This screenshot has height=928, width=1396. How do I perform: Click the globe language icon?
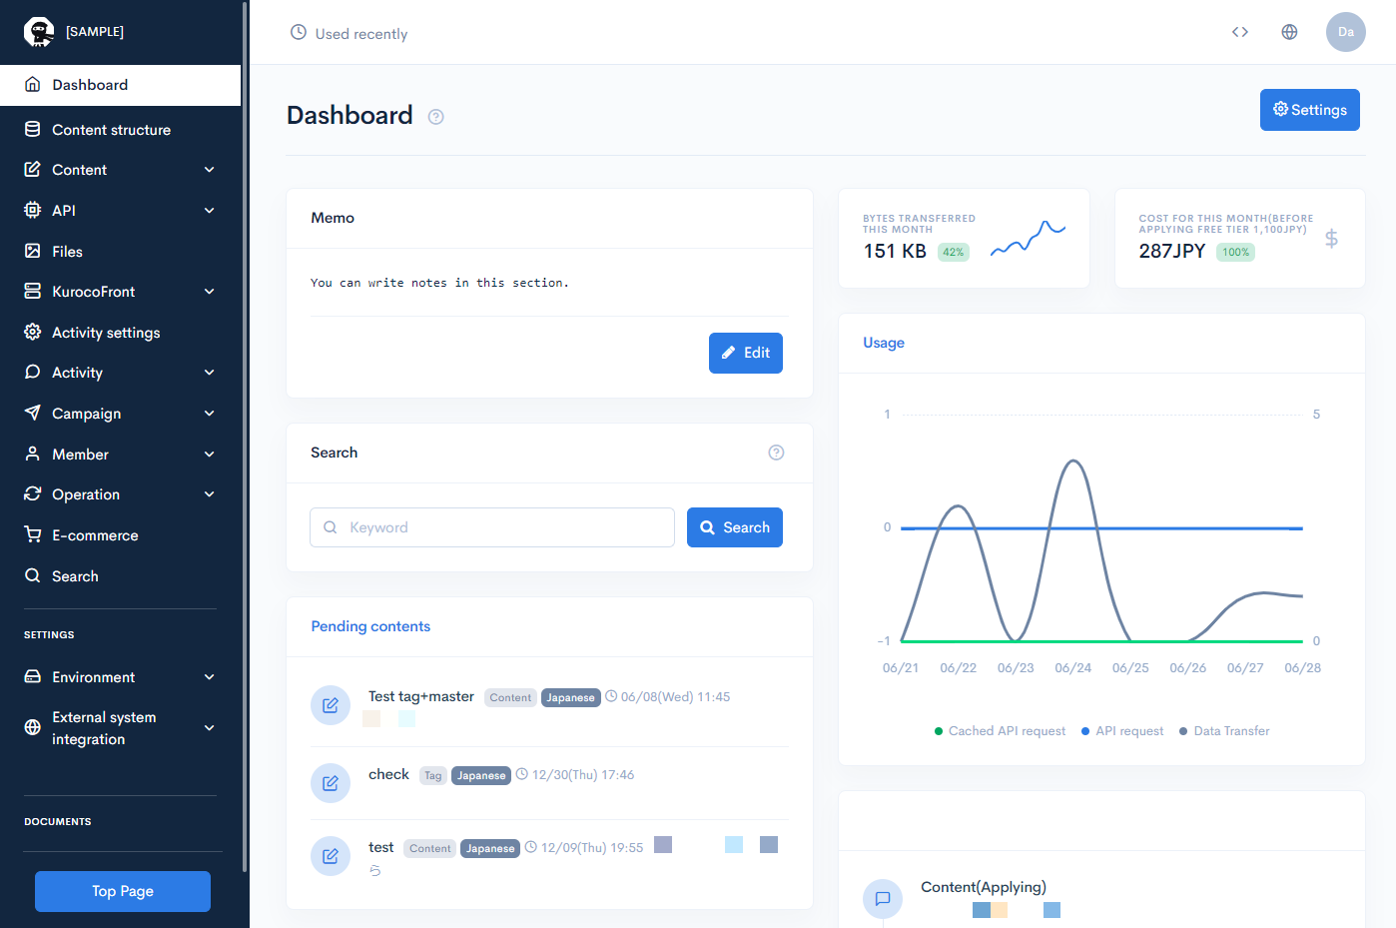point(1289,32)
